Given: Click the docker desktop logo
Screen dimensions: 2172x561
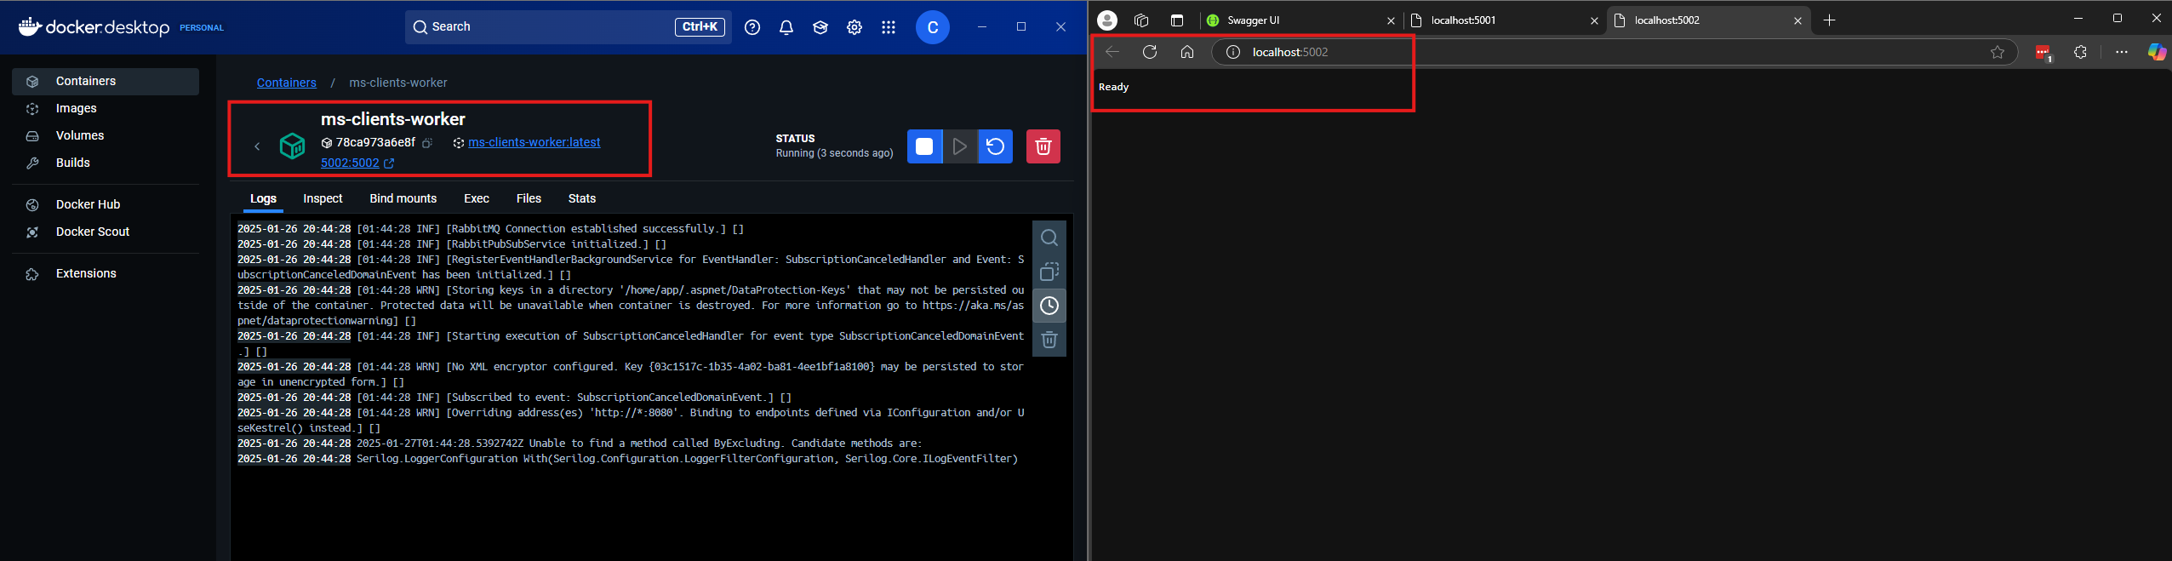Looking at the screenshot, I should (94, 27).
